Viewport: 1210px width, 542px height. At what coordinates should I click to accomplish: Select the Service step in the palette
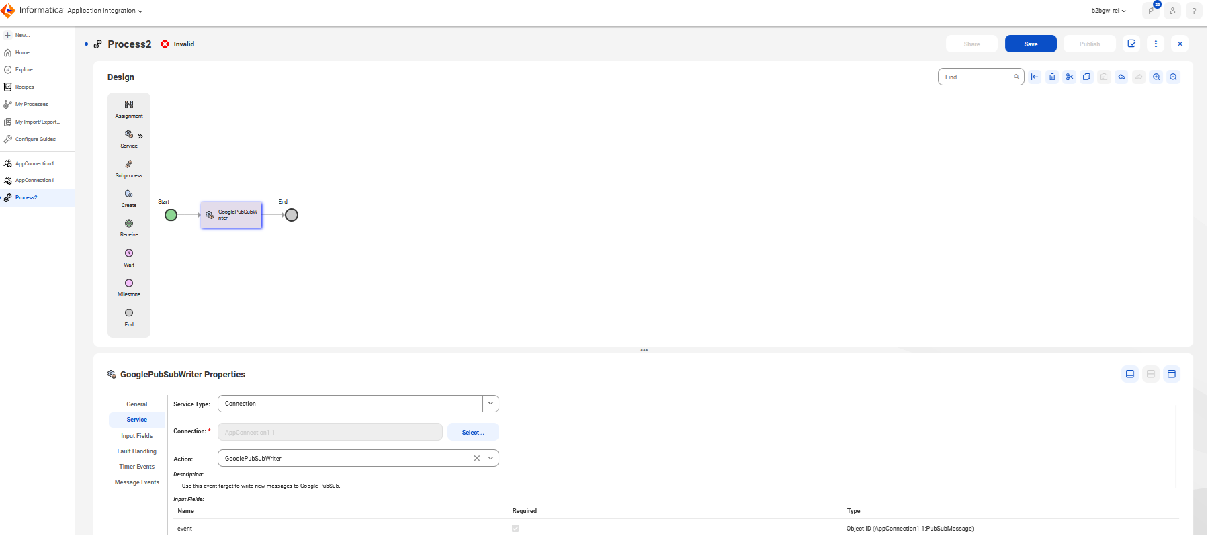(x=129, y=139)
